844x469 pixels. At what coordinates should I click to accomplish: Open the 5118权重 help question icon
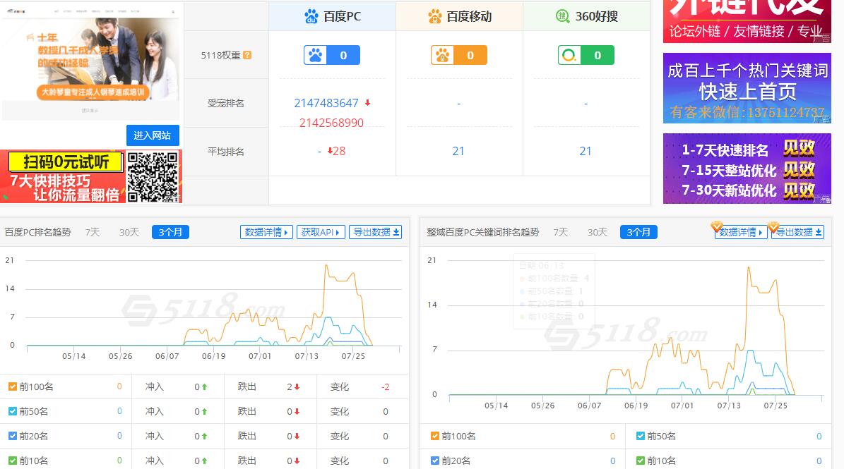point(247,55)
